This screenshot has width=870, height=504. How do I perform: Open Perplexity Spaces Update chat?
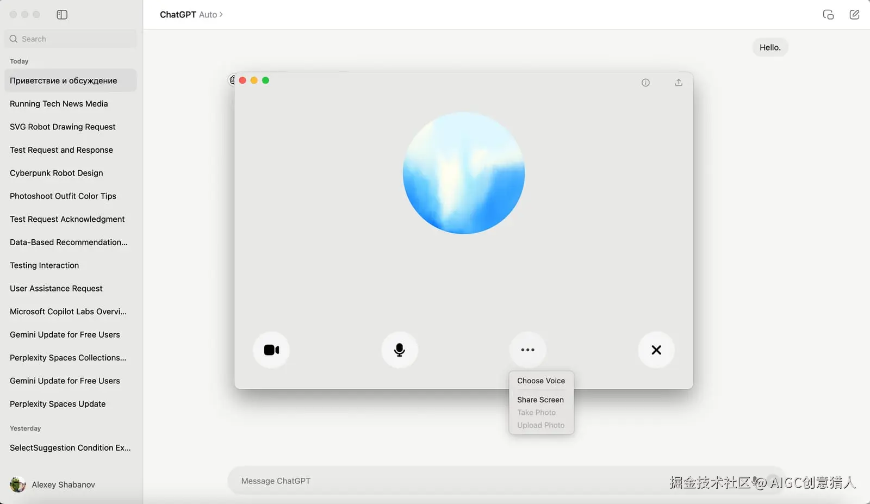pos(71,404)
